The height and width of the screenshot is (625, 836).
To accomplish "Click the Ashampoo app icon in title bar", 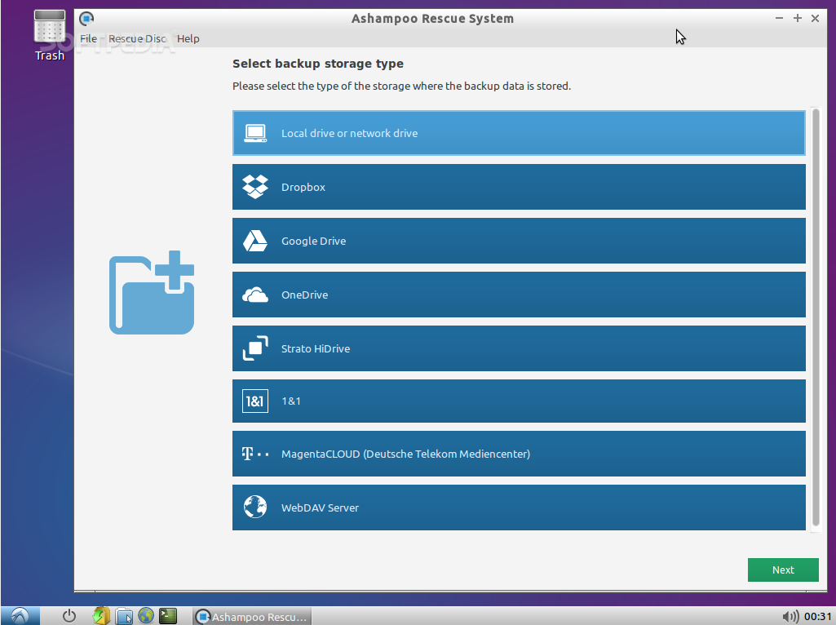I will (86, 19).
